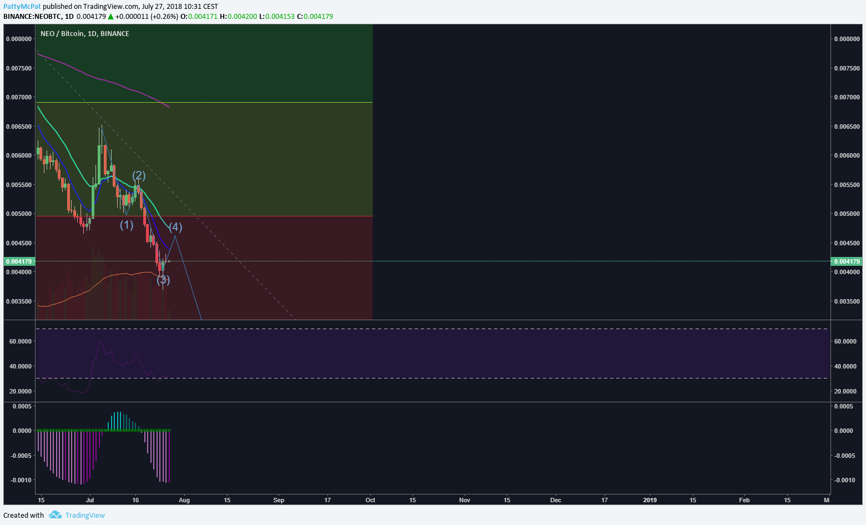This screenshot has height=525, width=866.
Task: Click 0.003500 on the right price axis
Action: 847,301
